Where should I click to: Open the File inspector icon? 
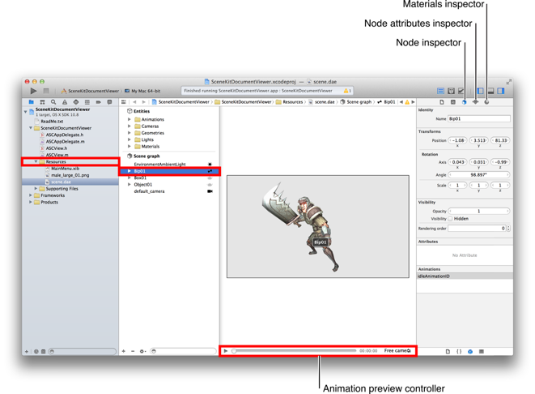pos(442,102)
